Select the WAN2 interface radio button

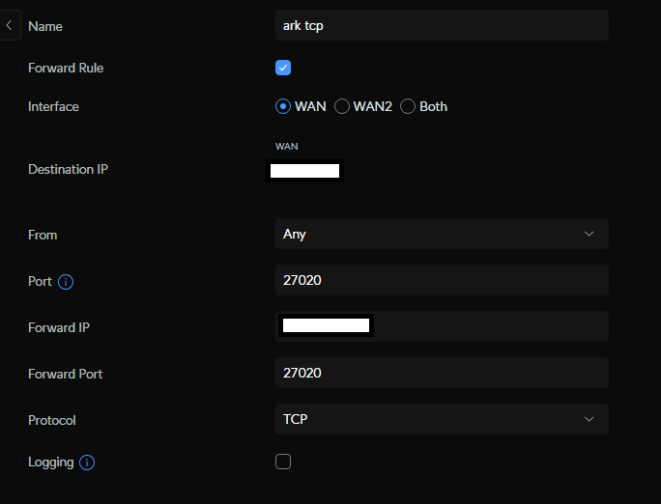[x=342, y=106]
